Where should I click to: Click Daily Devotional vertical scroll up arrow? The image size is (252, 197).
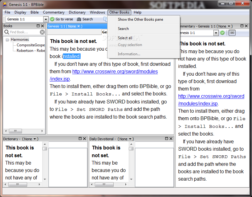click(131, 144)
